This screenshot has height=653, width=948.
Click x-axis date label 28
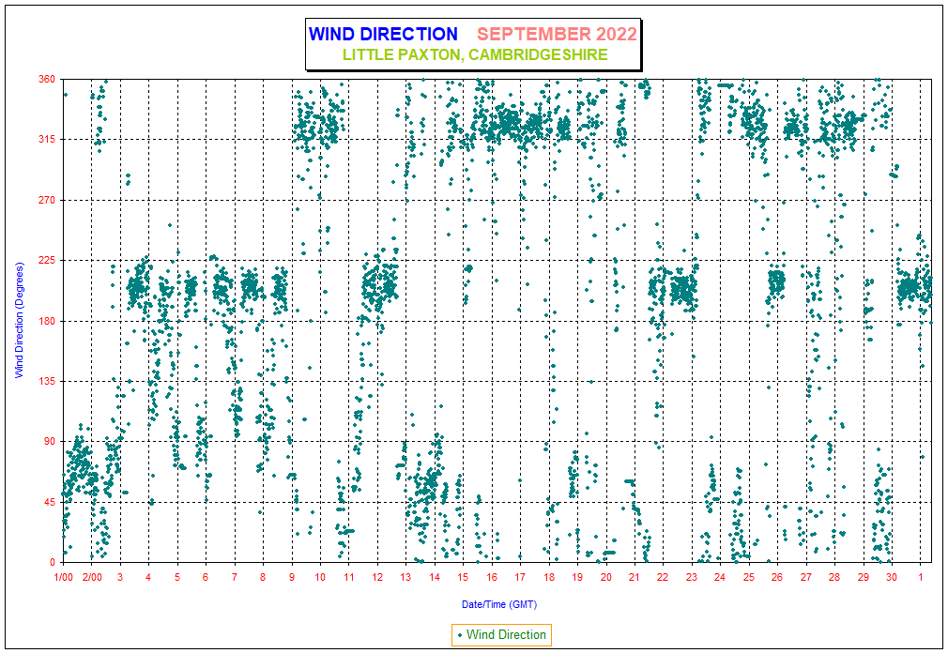[834, 578]
